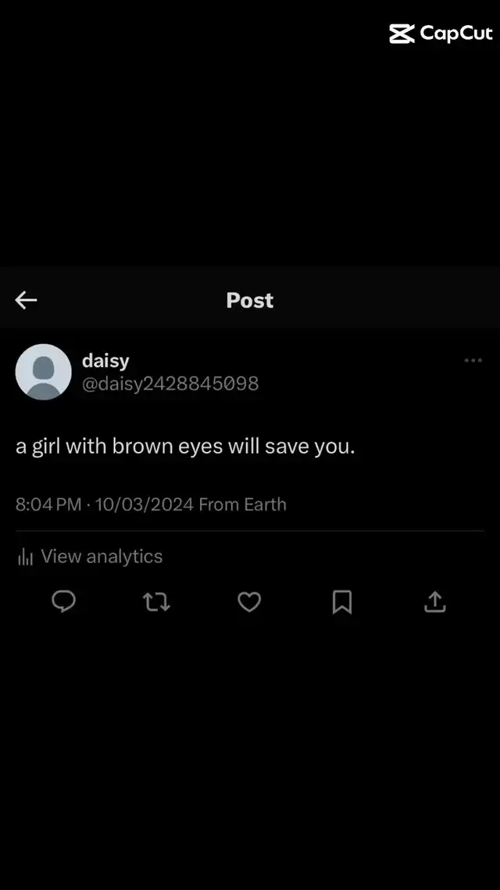Go back using the left arrow

coord(26,300)
